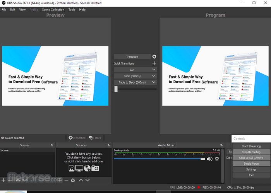Open Desktop Audio settings gear

pyautogui.click(x=217, y=159)
